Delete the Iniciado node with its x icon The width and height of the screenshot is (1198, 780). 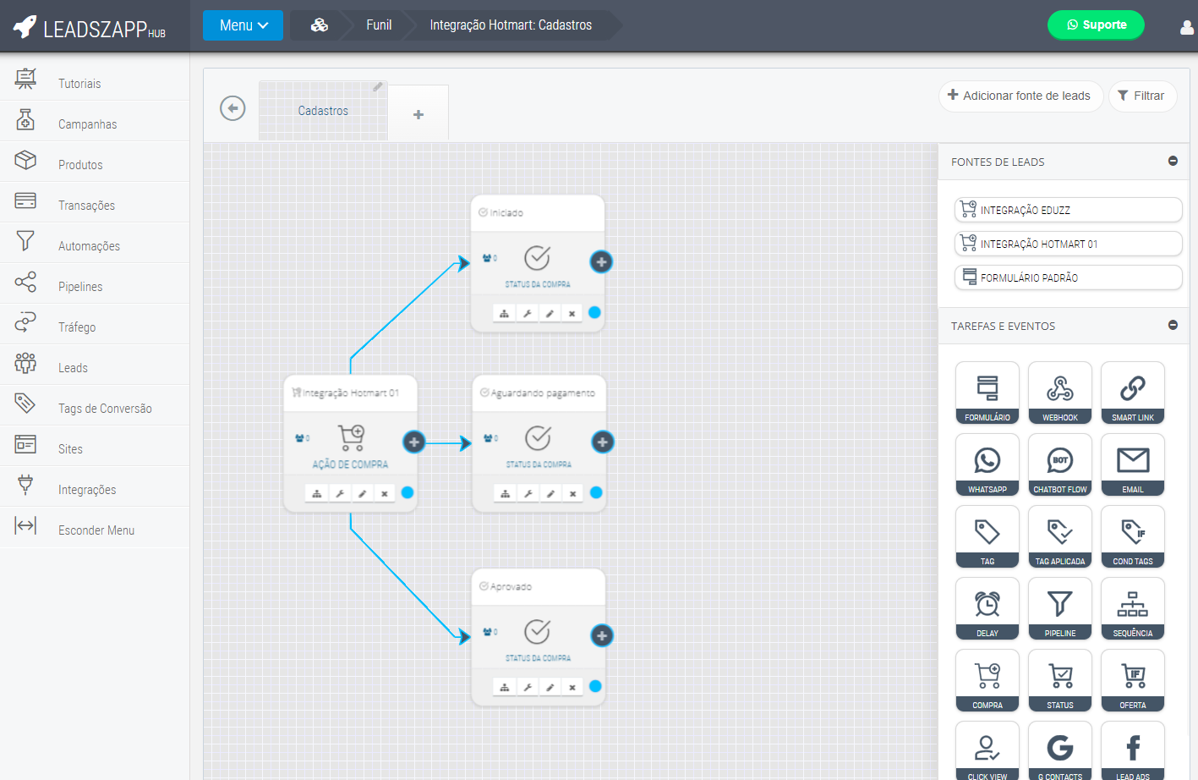572,314
